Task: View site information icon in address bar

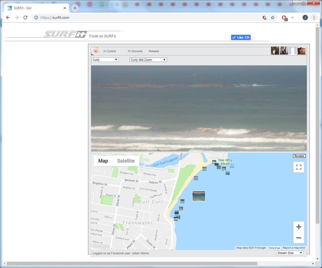Action: click(x=36, y=17)
